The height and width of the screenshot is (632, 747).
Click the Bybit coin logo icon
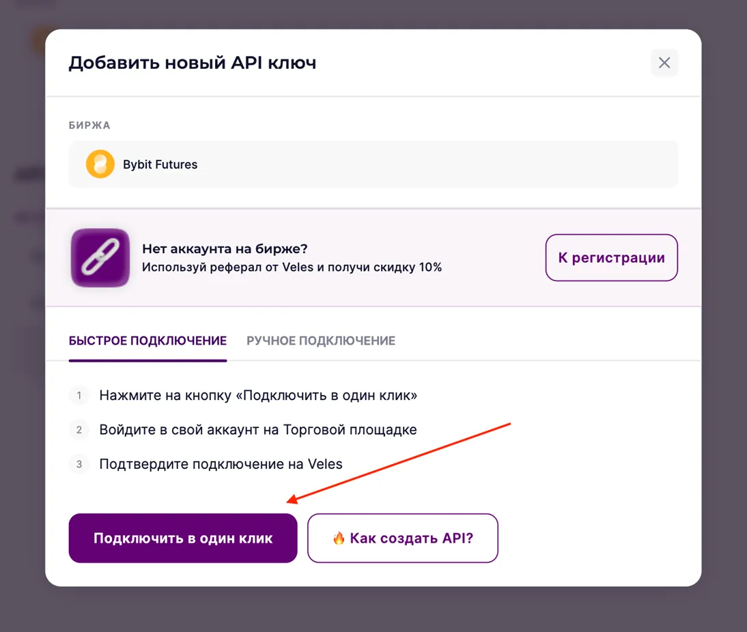(100, 164)
